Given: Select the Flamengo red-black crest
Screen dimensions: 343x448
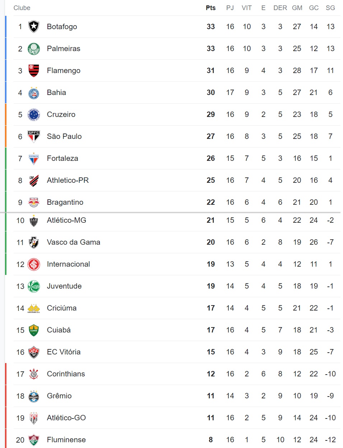Looking at the screenshot, I should click(34, 71).
